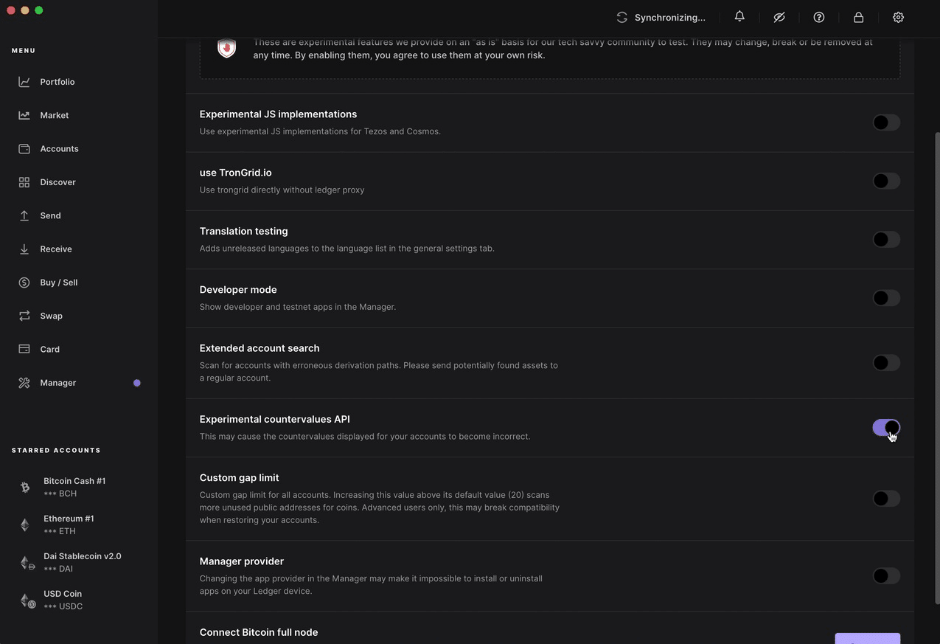The width and height of the screenshot is (940, 644).
Task: Open the notifications bell icon
Action: (739, 17)
